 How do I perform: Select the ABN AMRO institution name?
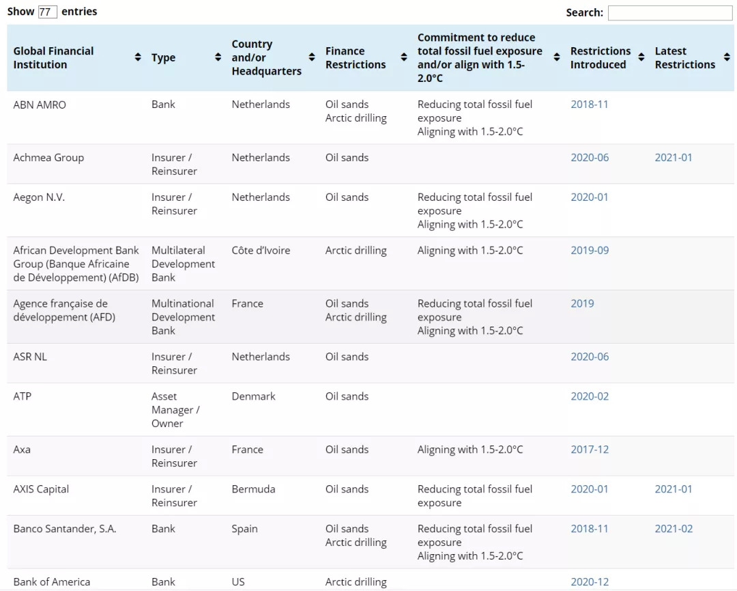40,105
